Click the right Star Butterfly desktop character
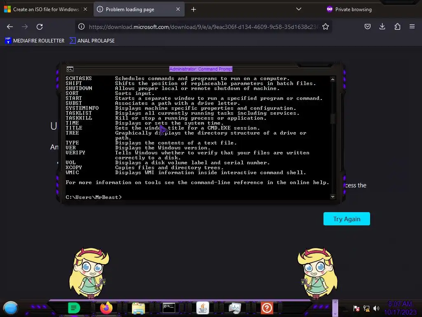 click(318, 273)
